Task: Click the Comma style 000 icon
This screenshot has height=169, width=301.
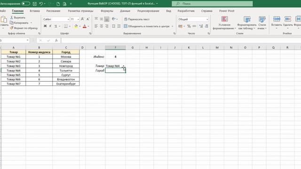Action: [x=194, y=26]
